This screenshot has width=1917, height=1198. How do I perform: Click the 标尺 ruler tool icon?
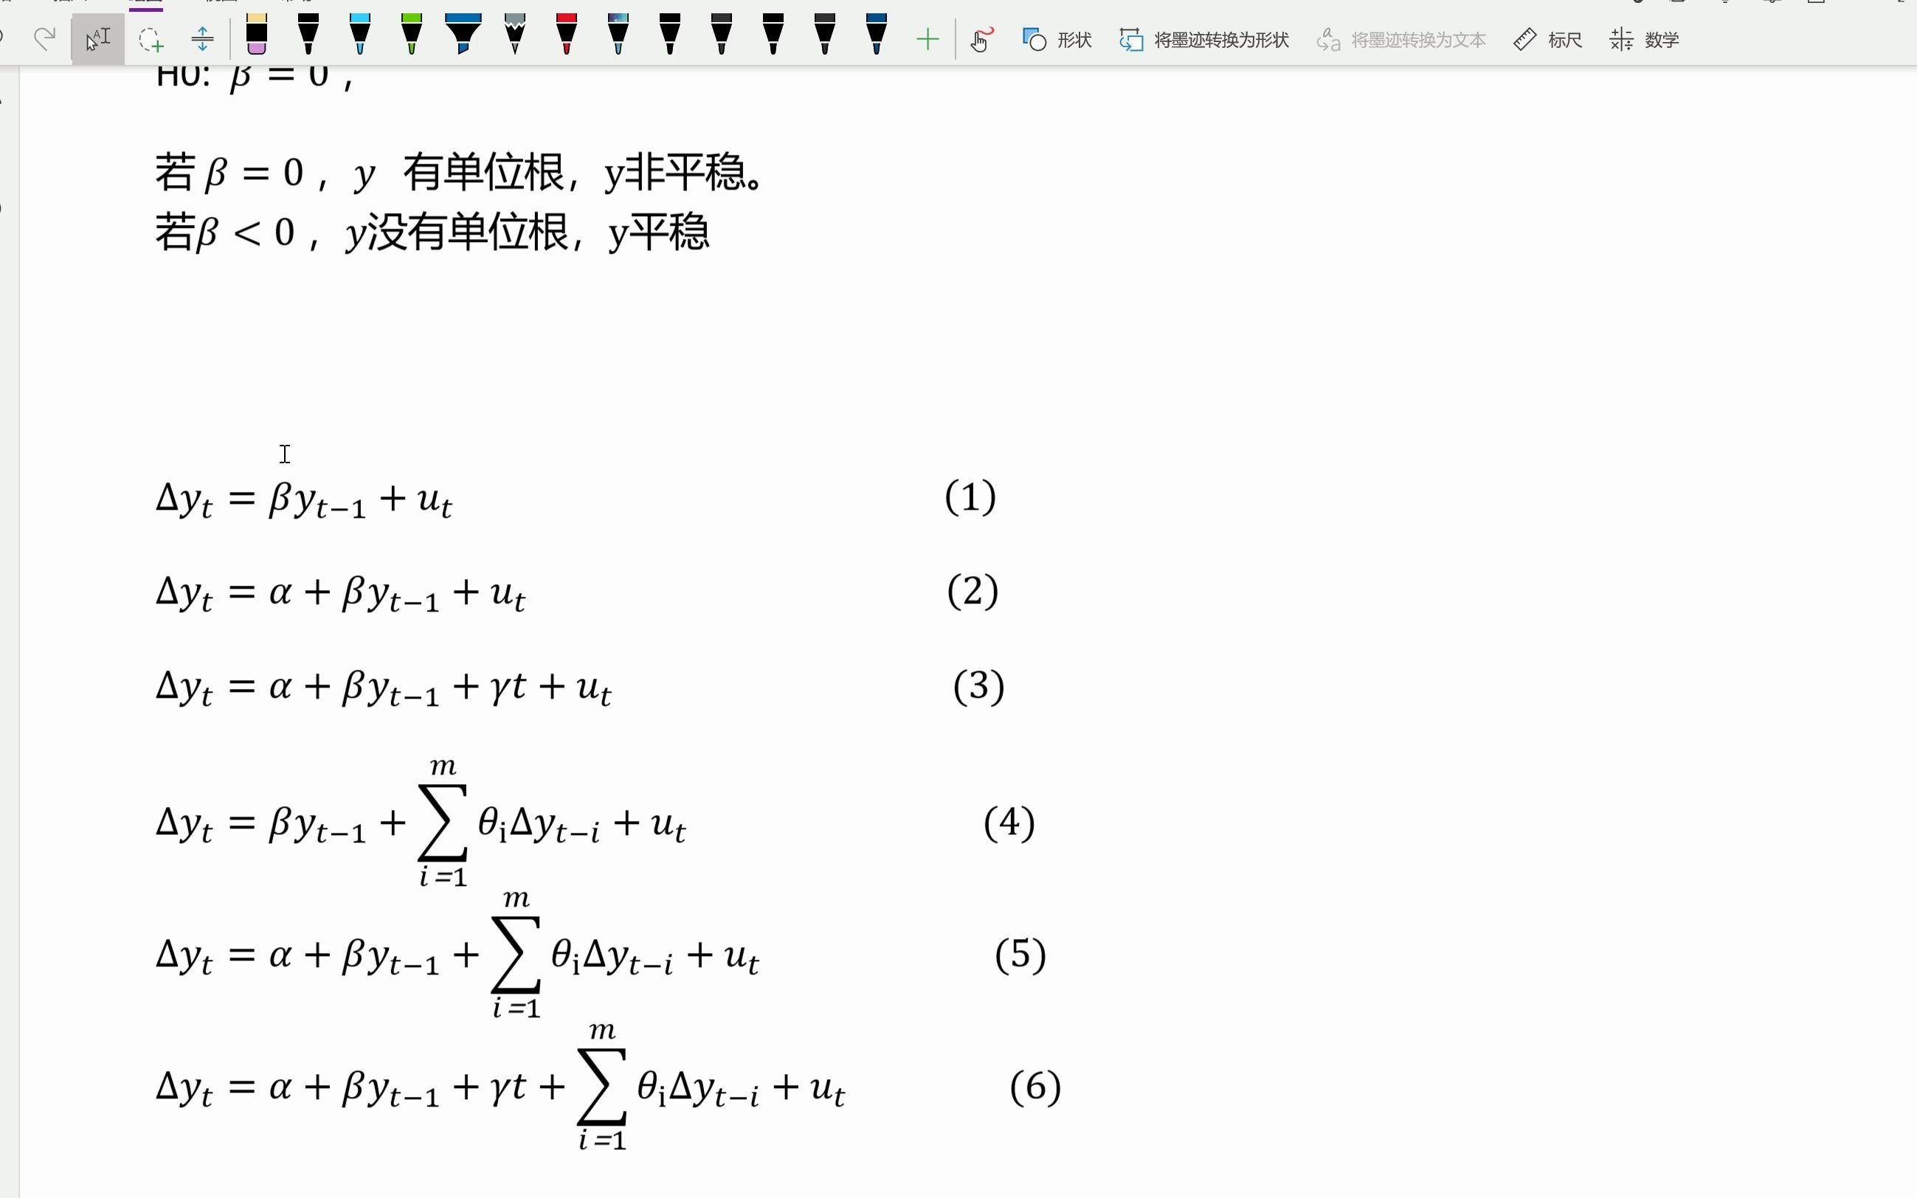coord(1518,38)
